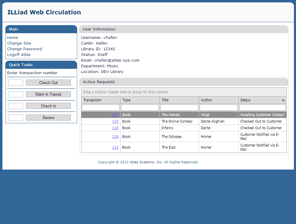
Task: Click the Transaction filter input box
Action: pos(100,107)
